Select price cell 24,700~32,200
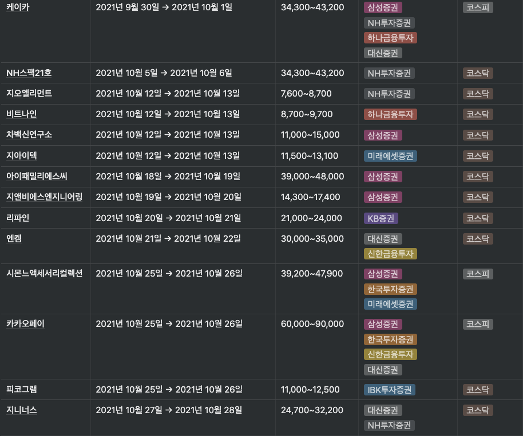 pyautogui.click(x=312, y=410)
